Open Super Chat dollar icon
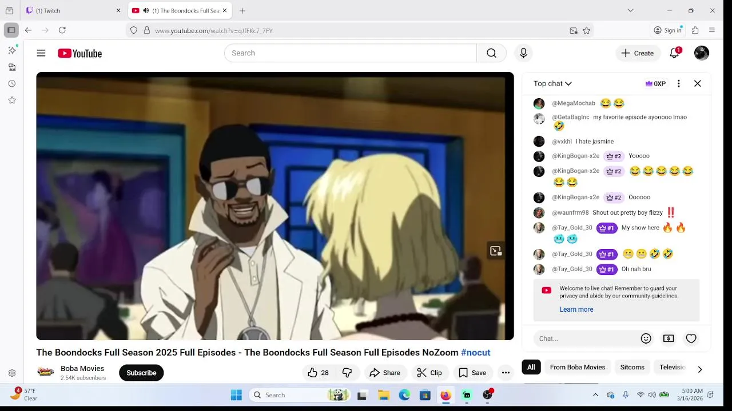 [669, 339]
